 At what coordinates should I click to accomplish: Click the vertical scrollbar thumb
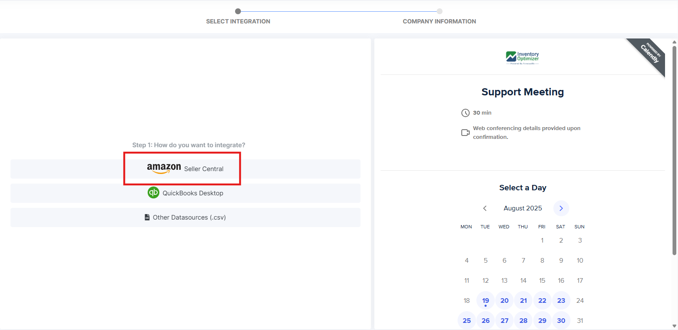click(x=674, y=151)
